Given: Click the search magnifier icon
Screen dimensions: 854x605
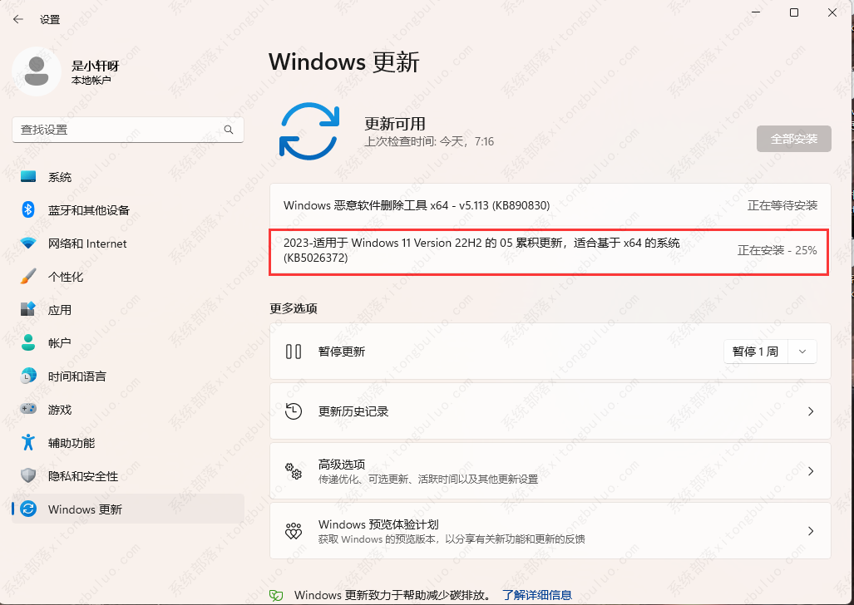Looking at the screenshot, I should tap(229, 130).
